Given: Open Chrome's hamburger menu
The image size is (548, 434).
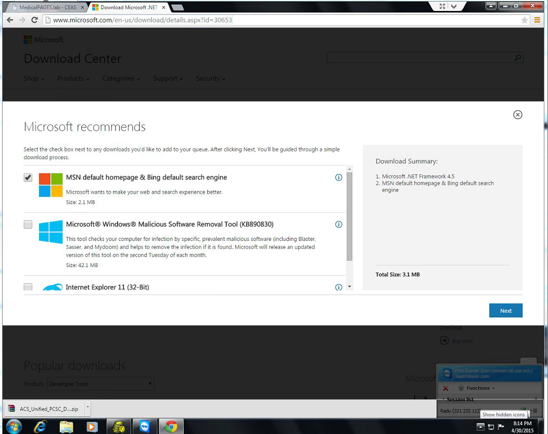Looking at the screenshot, I should pos(537,20).
